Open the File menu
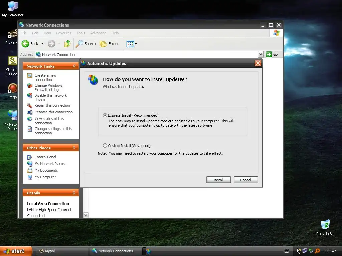Image resolution: width=342 pixels, height=256 pixels. tap(24, 33)
